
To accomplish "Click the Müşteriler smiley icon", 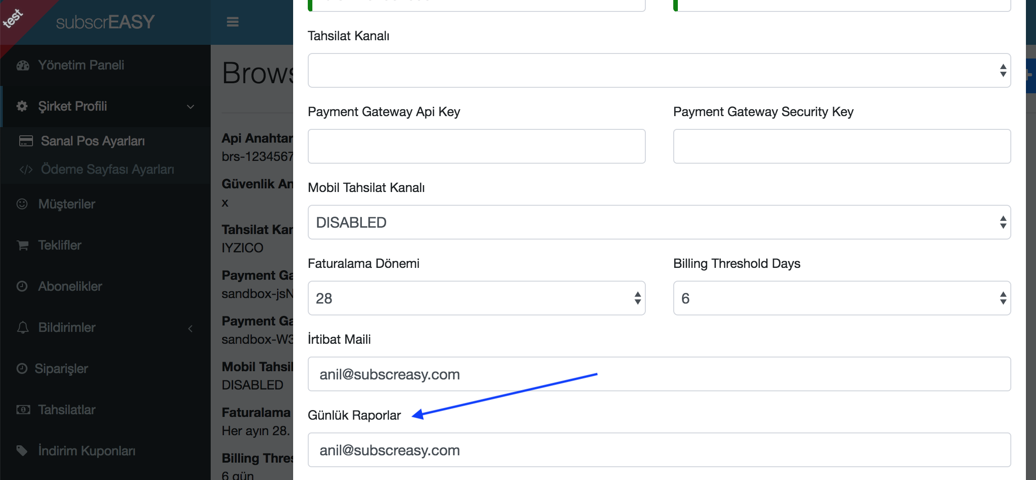I will 22,204.
